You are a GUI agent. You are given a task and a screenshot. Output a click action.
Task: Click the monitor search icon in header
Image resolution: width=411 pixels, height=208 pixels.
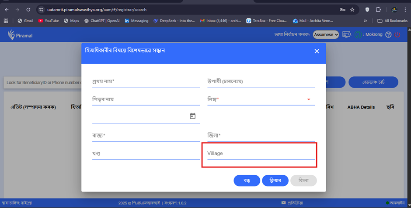[347, 34]
